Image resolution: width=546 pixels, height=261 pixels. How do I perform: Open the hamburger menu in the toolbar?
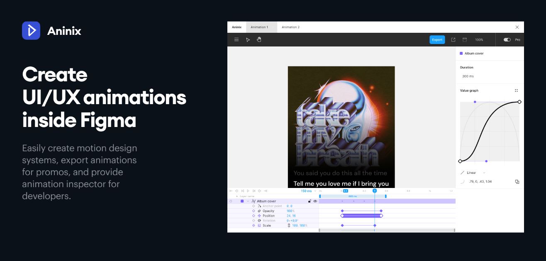pyautogui.click(x=236, y=40)
